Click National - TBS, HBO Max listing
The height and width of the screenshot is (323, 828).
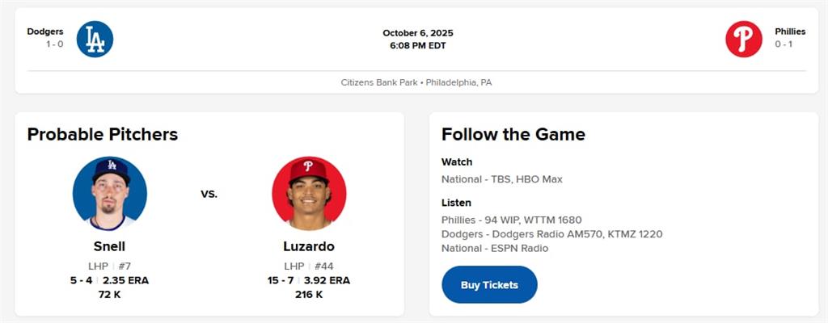click(501, 179)
